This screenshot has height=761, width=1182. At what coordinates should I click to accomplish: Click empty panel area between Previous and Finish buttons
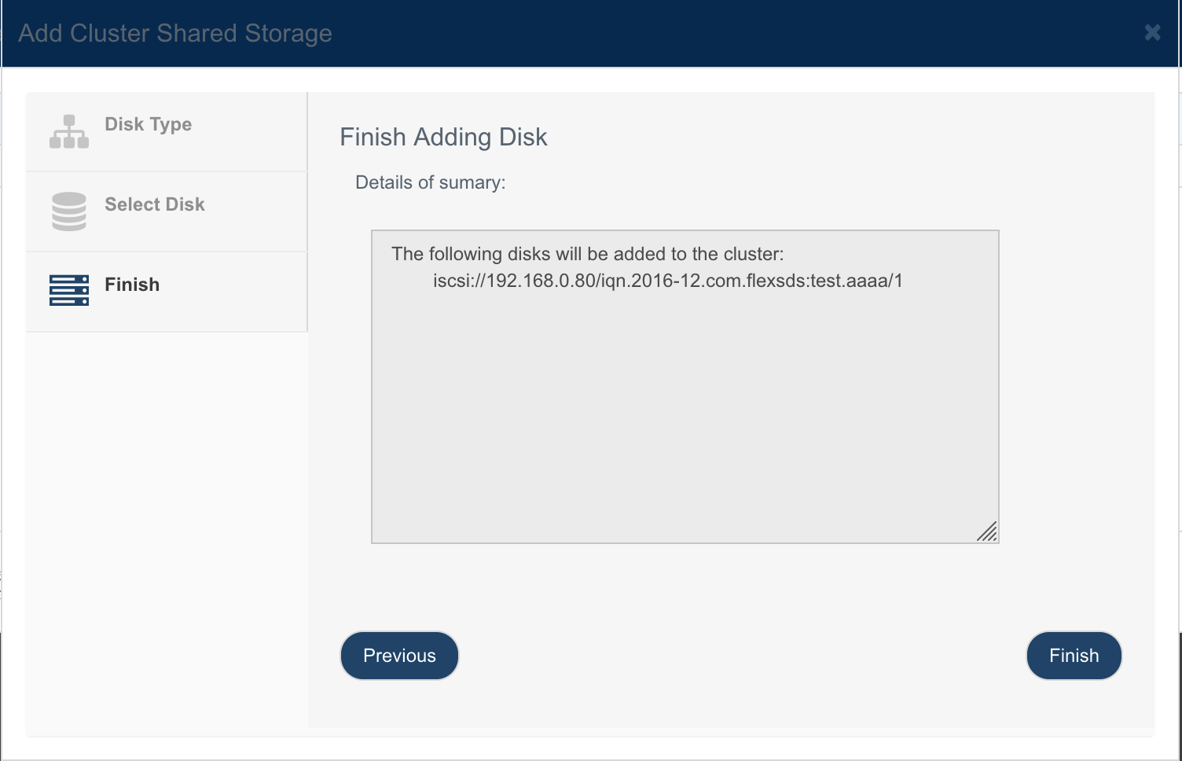(742, 656)
